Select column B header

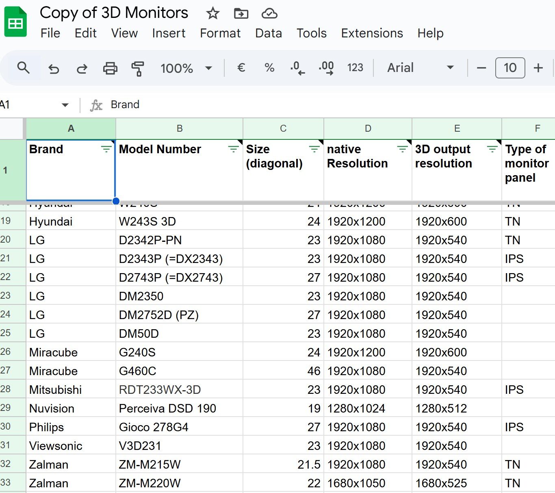pyautogui.click(x=180, y=129)
